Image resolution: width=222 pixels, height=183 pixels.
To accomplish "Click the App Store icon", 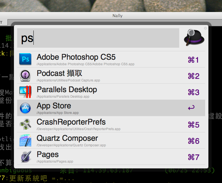I will (x=25, y=108).
